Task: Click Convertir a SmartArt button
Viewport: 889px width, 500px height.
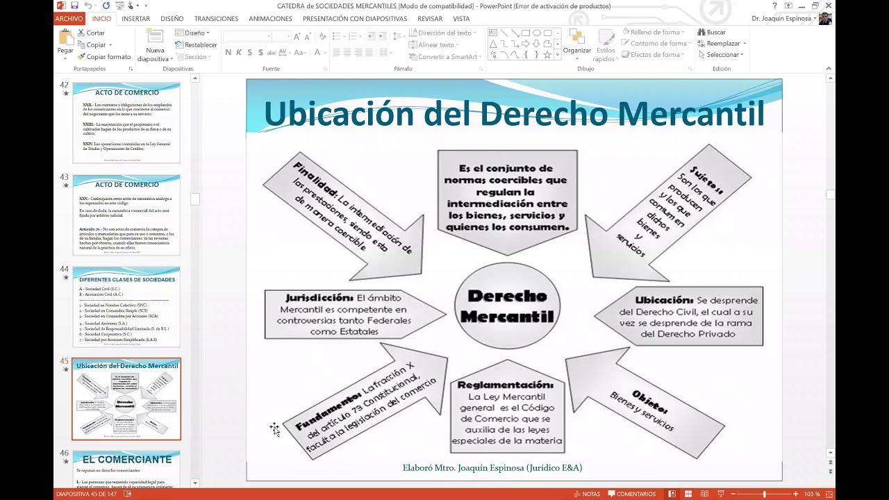Action: (444, 57)
